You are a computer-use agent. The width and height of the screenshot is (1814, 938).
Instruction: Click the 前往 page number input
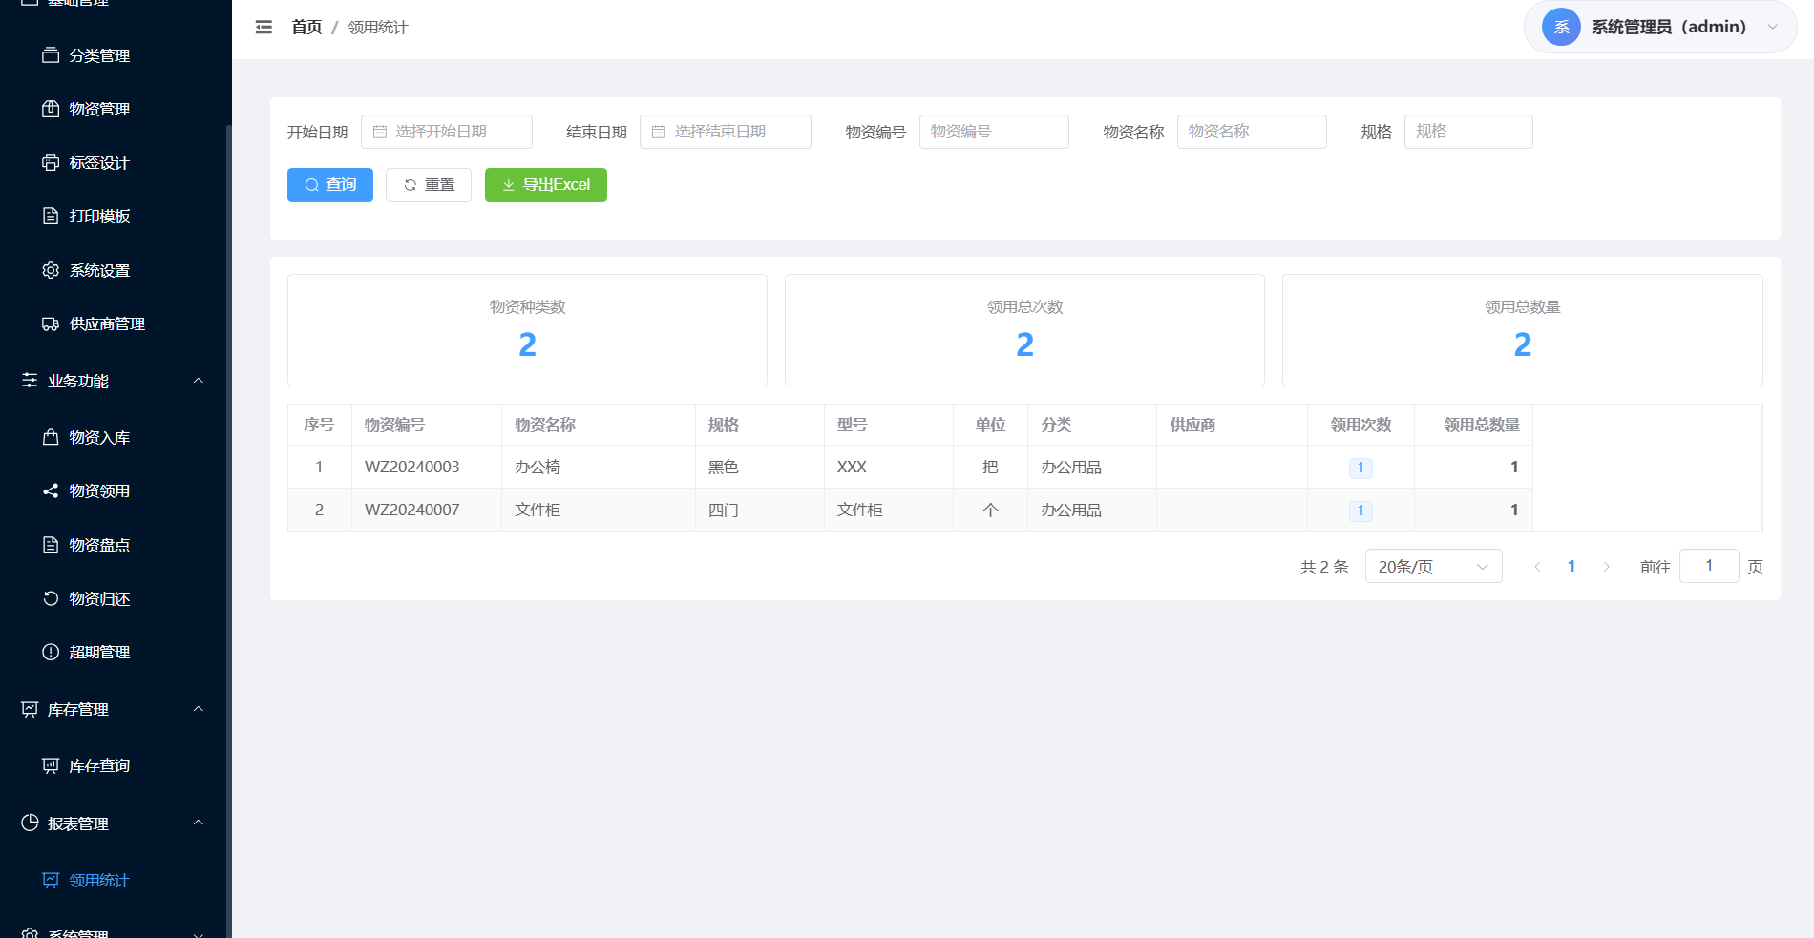point(1709,566)
